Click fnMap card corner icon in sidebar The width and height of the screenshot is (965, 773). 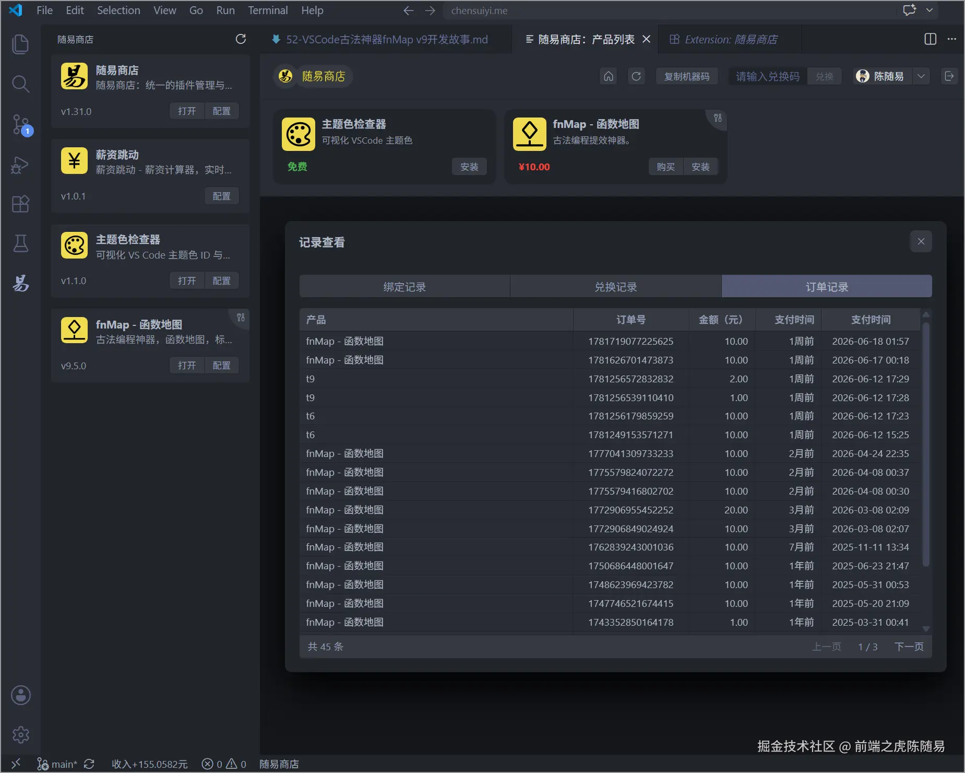click(241, 318)
